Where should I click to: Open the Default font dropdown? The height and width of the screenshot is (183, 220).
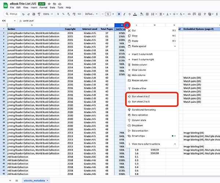(x=91, y=14)
